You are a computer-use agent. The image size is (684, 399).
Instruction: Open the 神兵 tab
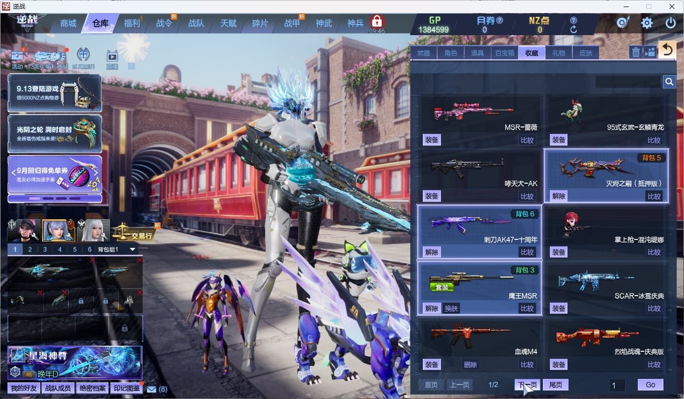[356, 23]
